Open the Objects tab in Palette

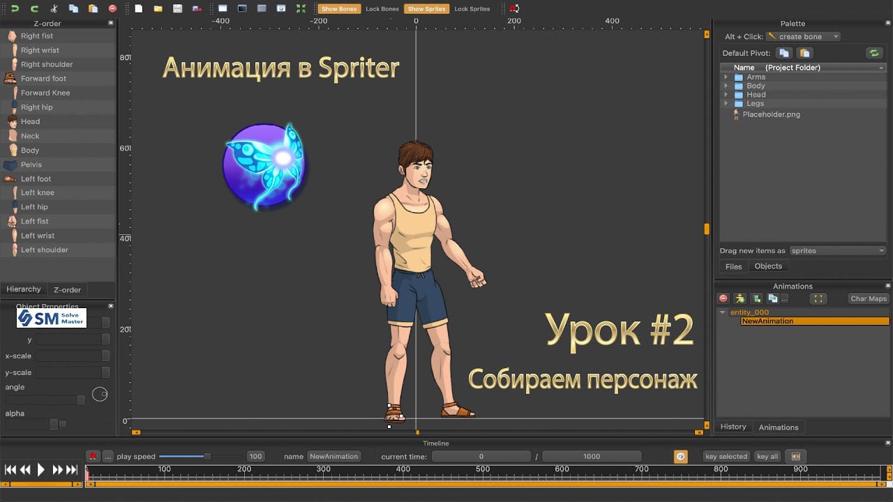(768, 266)
